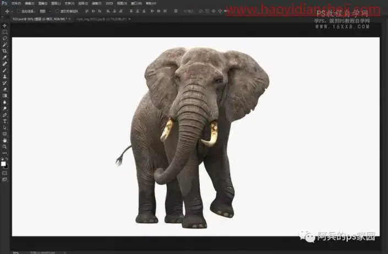The width and height of the screenshot is (388, 254).
Task: Select the Pen tool
Action: (x=4, y=115)
